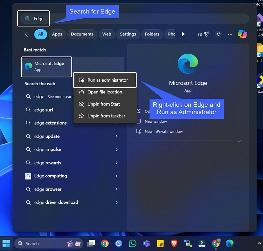
Task: Click New InPrivate window
Action: (164, 132)
